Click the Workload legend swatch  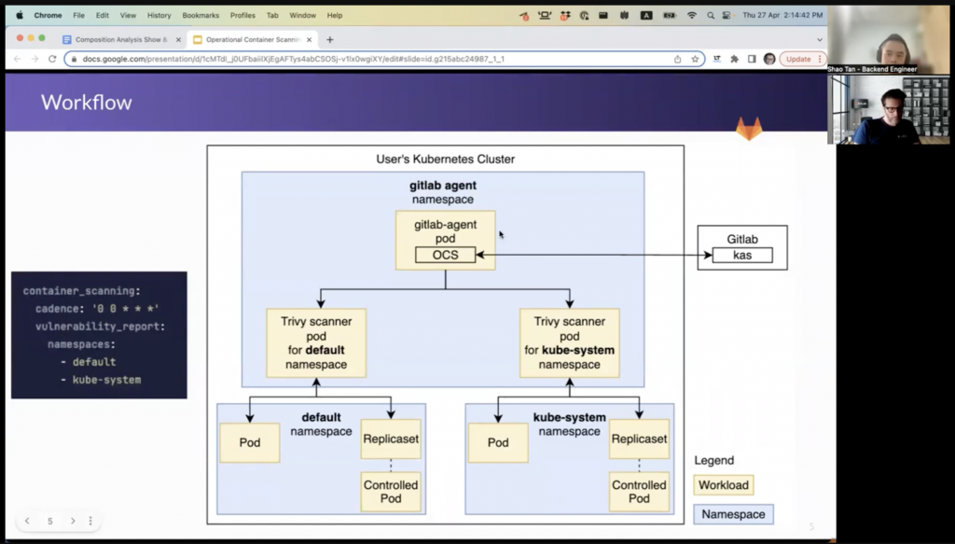724,485
